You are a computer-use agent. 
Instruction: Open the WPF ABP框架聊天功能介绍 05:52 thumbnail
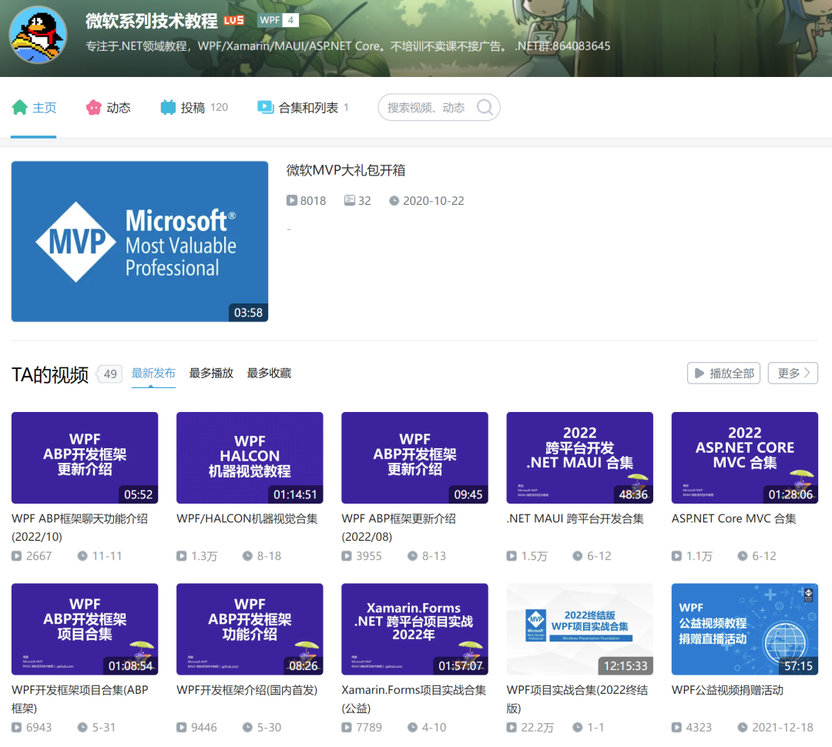click(85, 458)
